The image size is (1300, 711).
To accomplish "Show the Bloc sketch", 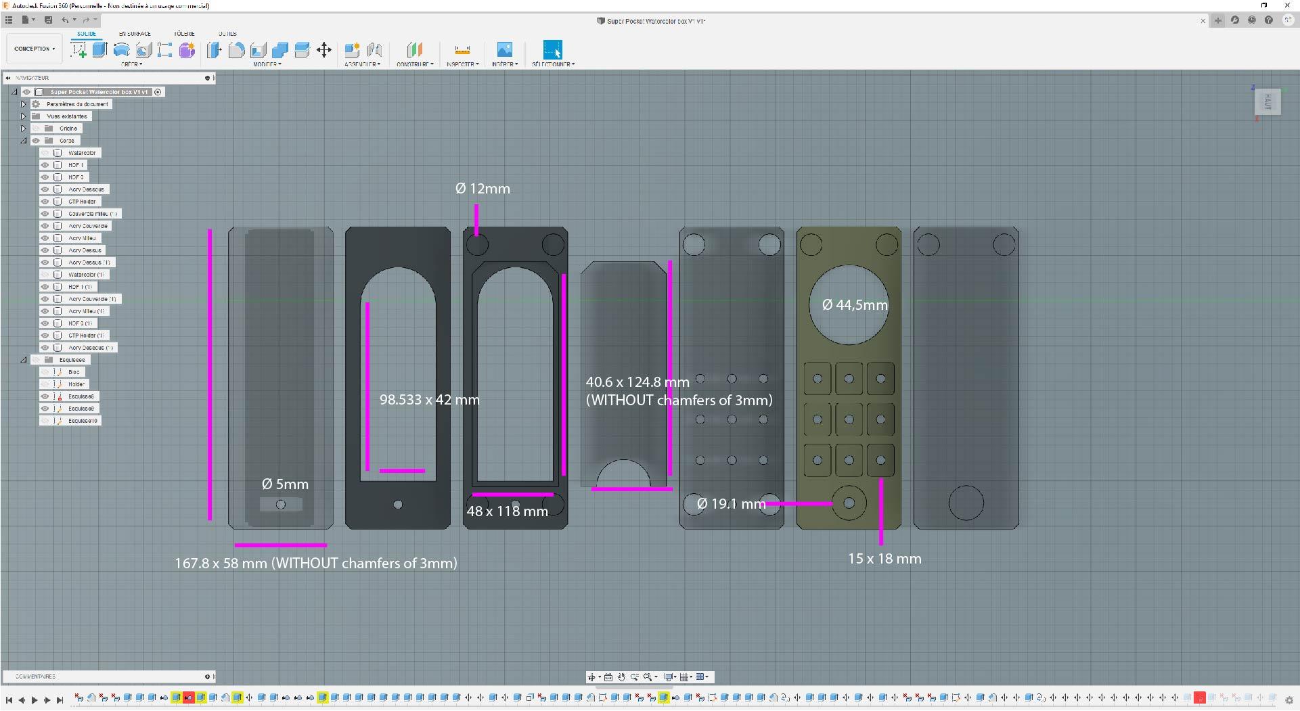I will point(45,372).
